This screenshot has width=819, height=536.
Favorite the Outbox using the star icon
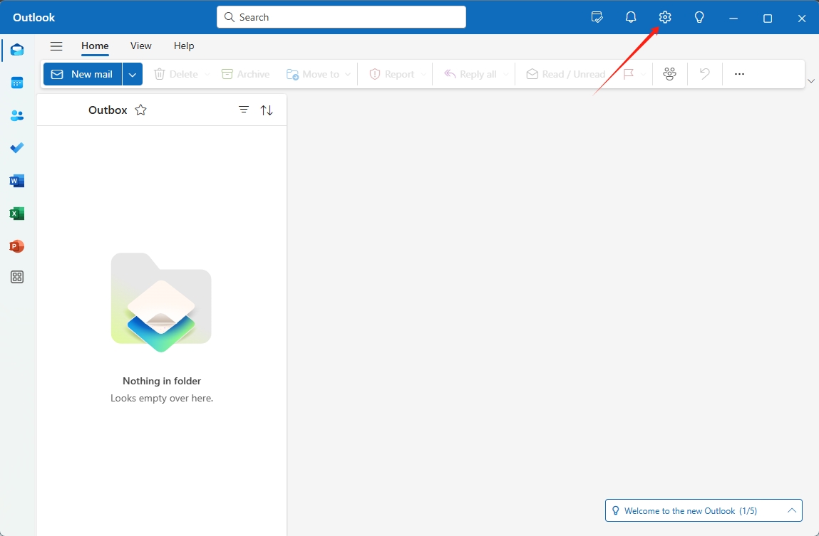click(x=140, y=110)
